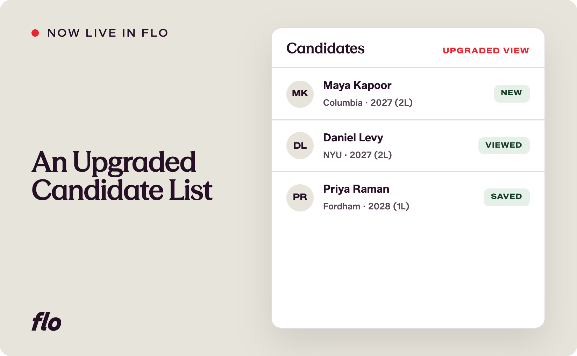The height and width of the screenshot is (356, 577).
Task: Click the Candidates panel heading
Action: (x=325, y=49)
